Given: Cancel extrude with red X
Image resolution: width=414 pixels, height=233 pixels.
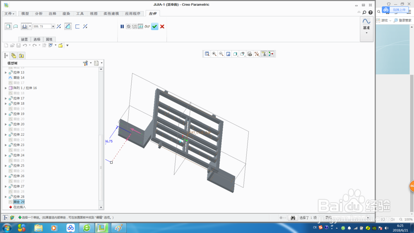Looking at the screenshot, I should click(x=162, y=26).
